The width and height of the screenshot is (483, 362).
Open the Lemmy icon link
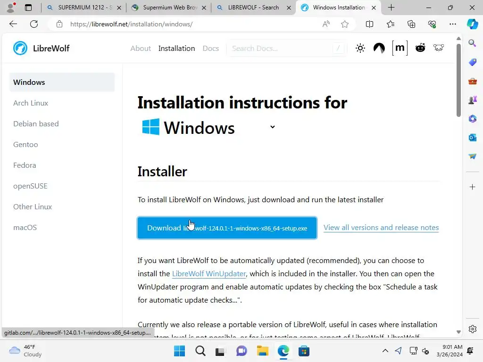click(x=439, y=48)
